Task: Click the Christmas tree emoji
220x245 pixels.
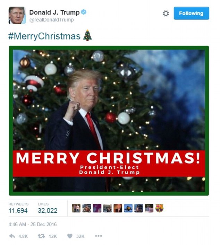Action: (87, 35)
